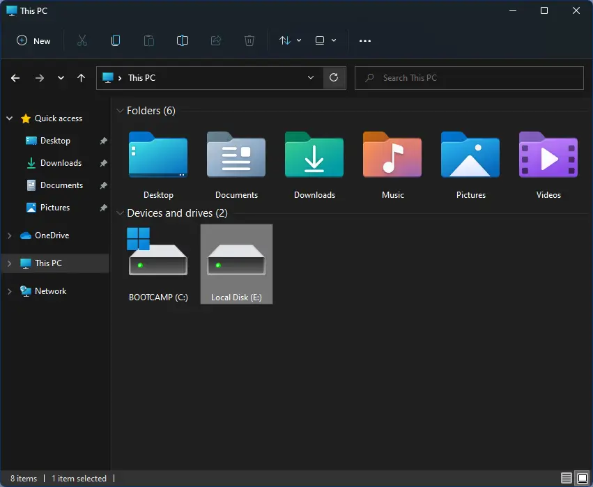Click the pin icon next to Desktop
This screenshot has width=593, height=487.
pos(103,141)
